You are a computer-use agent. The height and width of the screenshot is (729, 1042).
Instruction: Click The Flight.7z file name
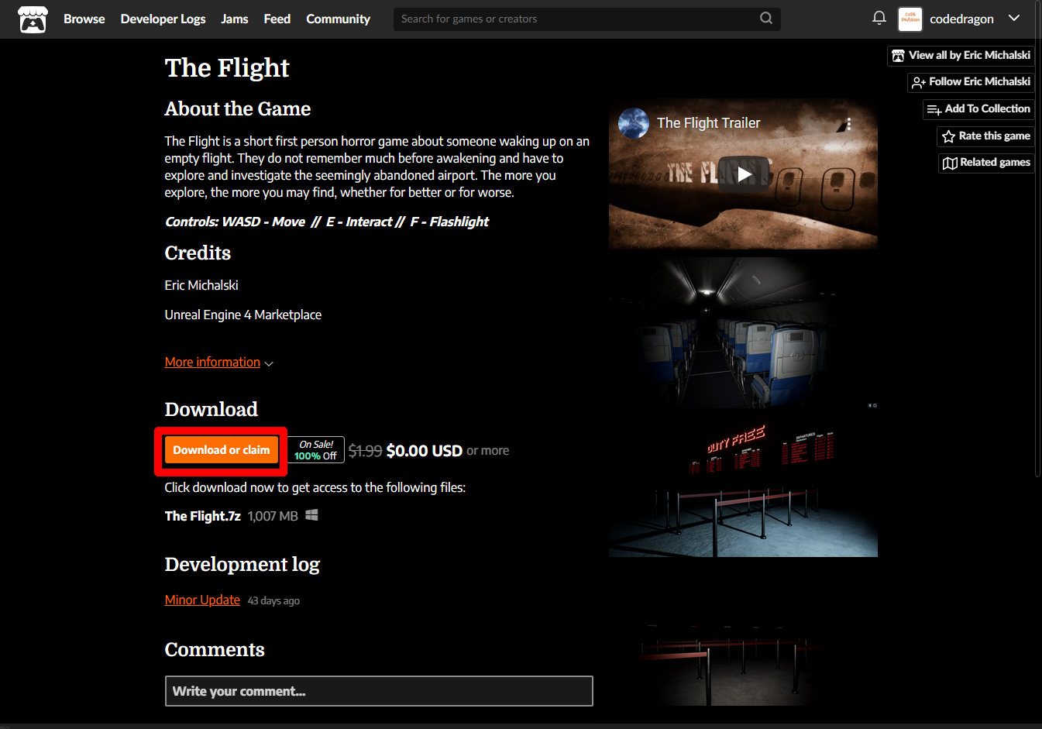[x=202, y=516]
